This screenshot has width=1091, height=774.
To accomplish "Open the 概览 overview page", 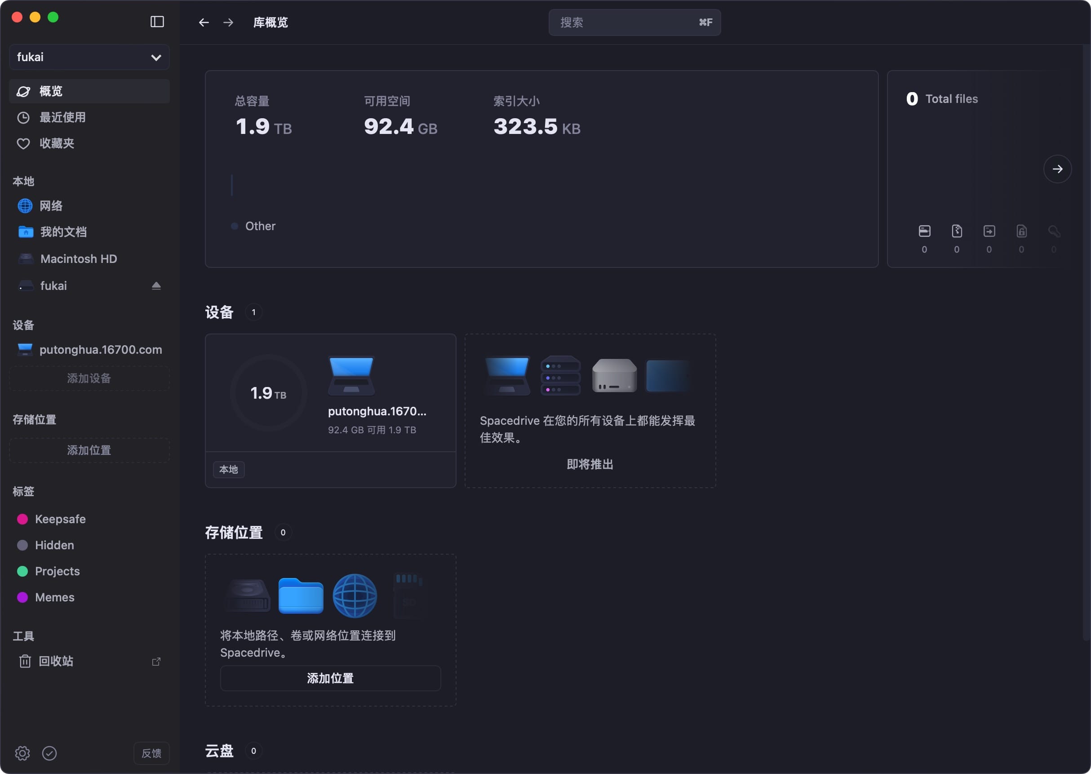I will click(x=89, y=91).
